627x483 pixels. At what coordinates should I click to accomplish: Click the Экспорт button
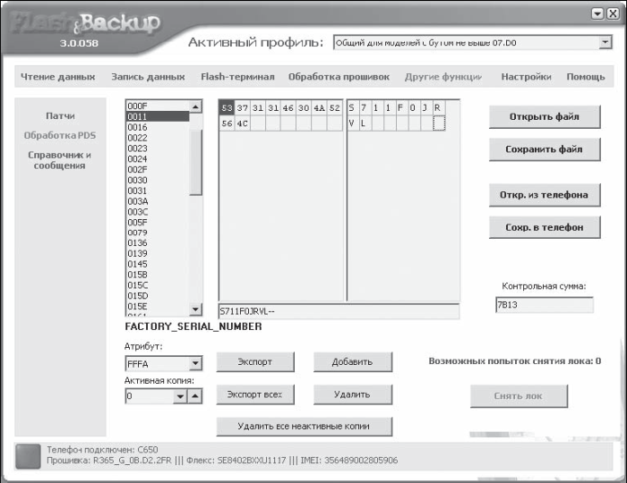(255, 361)
